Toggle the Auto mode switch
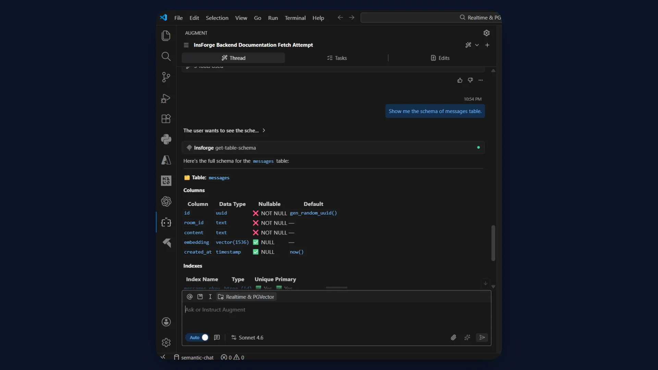 [x=199, y=337]
